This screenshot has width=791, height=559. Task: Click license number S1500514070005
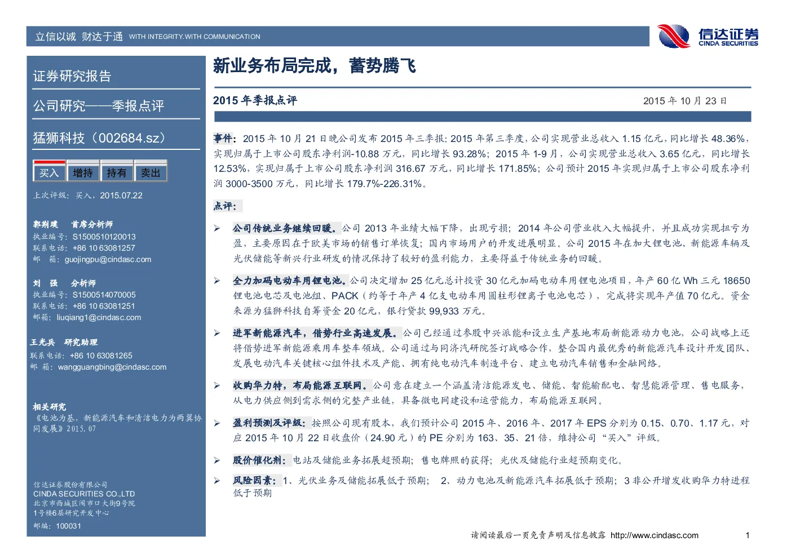[x=104, y=295]
